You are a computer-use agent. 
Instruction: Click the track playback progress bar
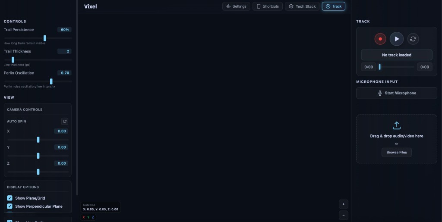pyautogui.click(x=397, y=67)
